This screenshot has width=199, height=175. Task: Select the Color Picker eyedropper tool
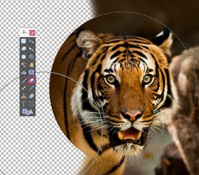pyautogui.click(x=31, y=88)
